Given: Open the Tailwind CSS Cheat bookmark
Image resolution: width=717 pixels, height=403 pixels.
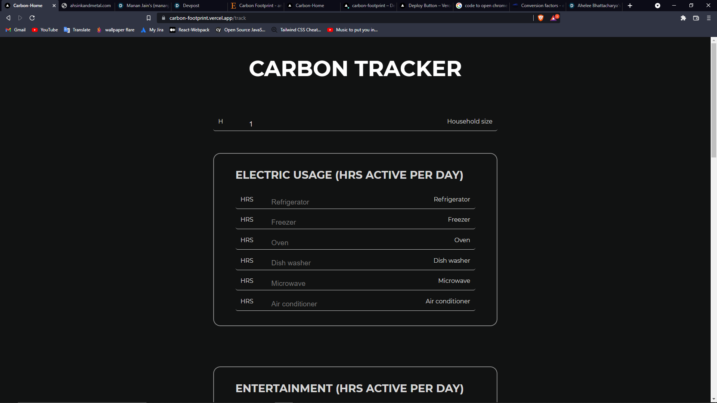Looking at the screenshot, I should 296,30.
